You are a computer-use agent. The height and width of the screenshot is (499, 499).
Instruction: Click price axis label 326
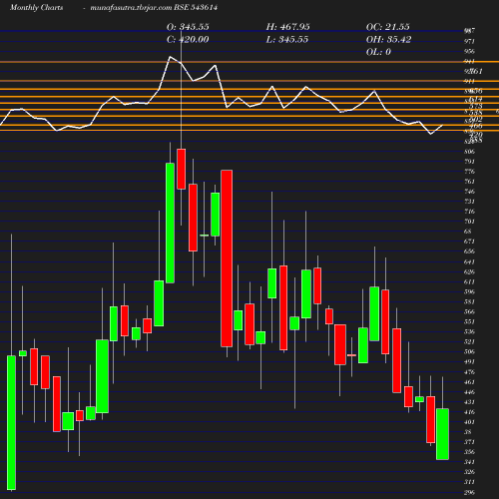[x=469, y=472]
